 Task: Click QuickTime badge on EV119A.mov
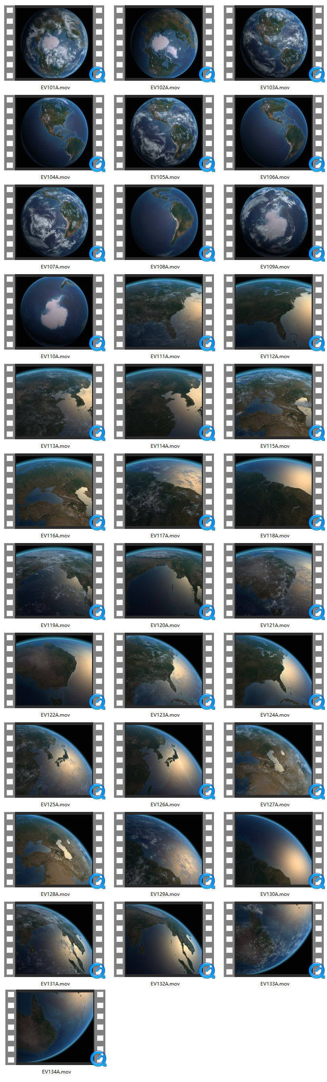point(97,612)
